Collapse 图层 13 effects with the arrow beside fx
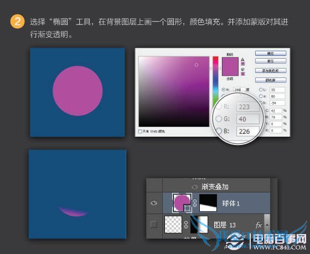 click(x=267, y=225)
